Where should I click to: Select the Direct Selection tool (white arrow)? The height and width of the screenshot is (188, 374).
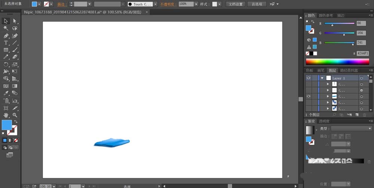[15, 21]
